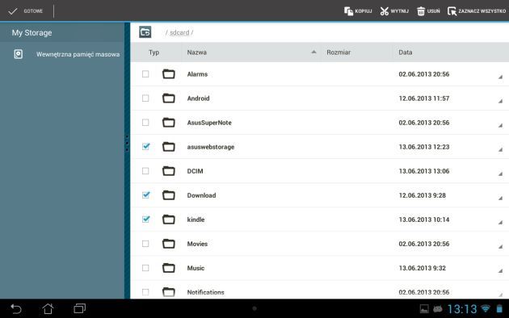Open Wewnętrzna pamięć masowa storage

point(78,54)
